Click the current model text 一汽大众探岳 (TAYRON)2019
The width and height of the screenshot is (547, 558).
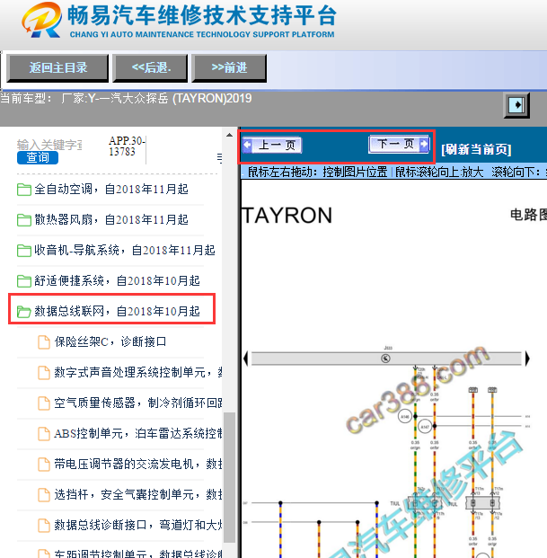(x=169, y=98)
